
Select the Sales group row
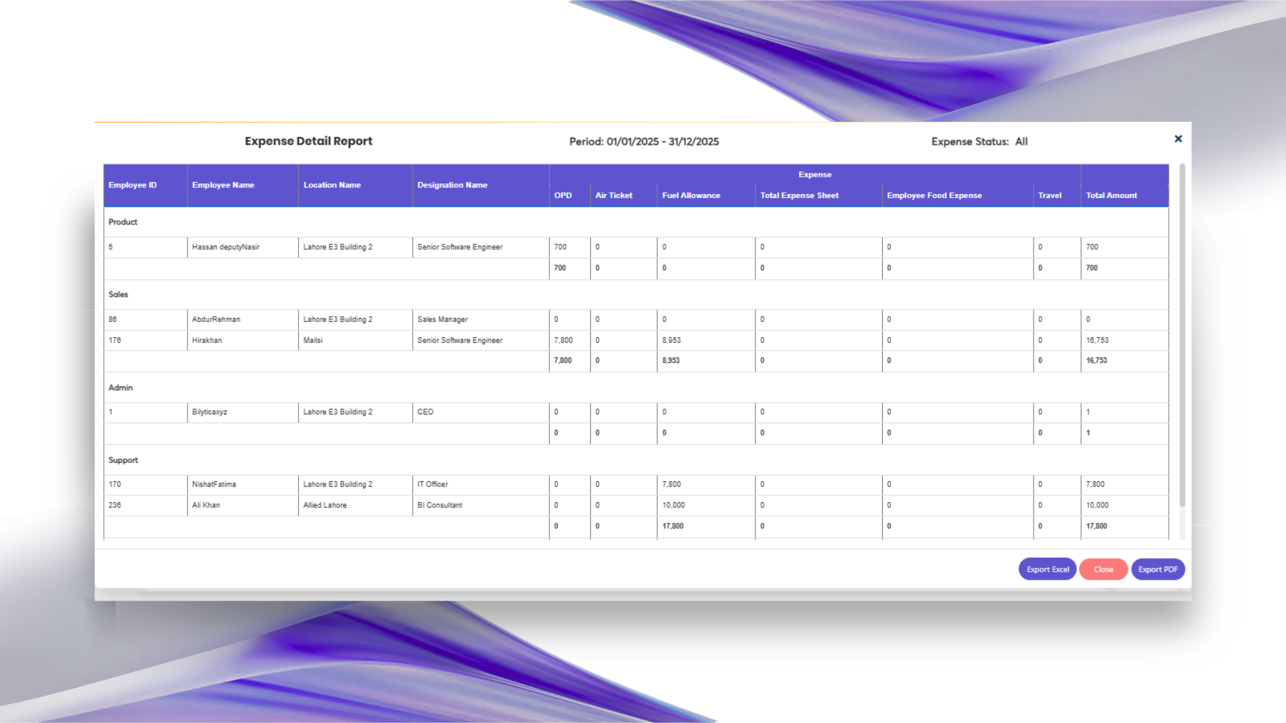[x=119, y=295]
